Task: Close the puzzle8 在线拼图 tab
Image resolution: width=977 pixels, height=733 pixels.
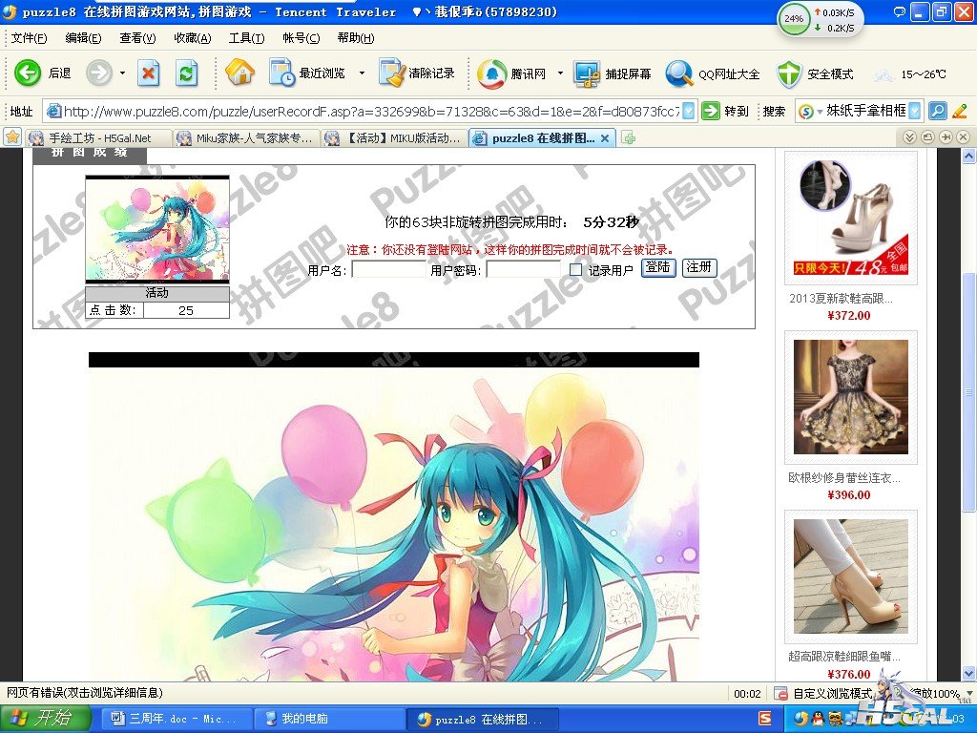Action: [x=604, y=137]
